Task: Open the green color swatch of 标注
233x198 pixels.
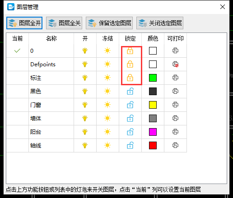Action: (153, 78)
